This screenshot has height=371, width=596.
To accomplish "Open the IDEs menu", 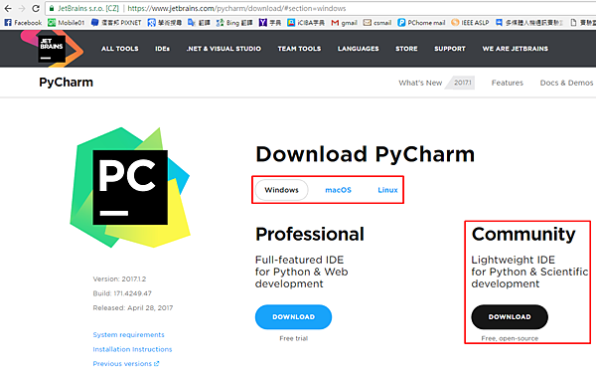I will tap(162, 49).
